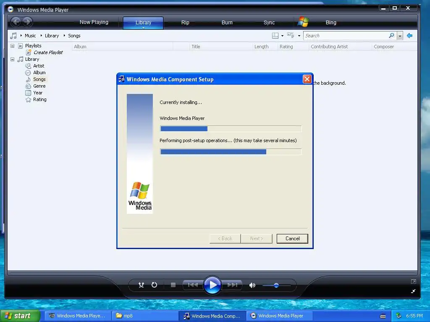Click the Windows logo next to Bing
The width and height of the screenshot is (430, 322).
click(x=303, y=22)
